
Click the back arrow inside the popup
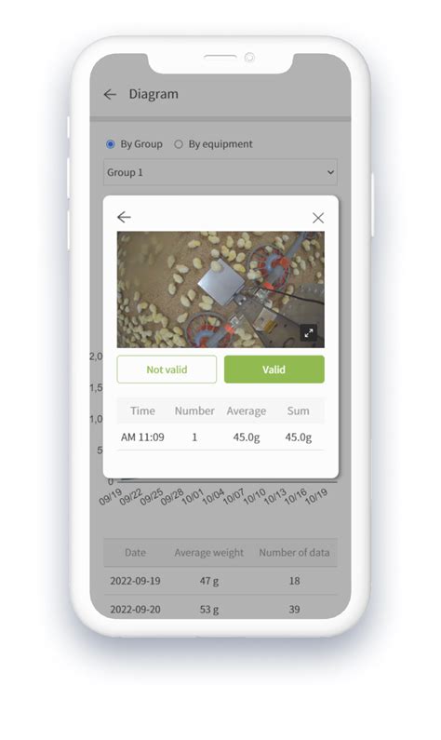coord(124,217)
